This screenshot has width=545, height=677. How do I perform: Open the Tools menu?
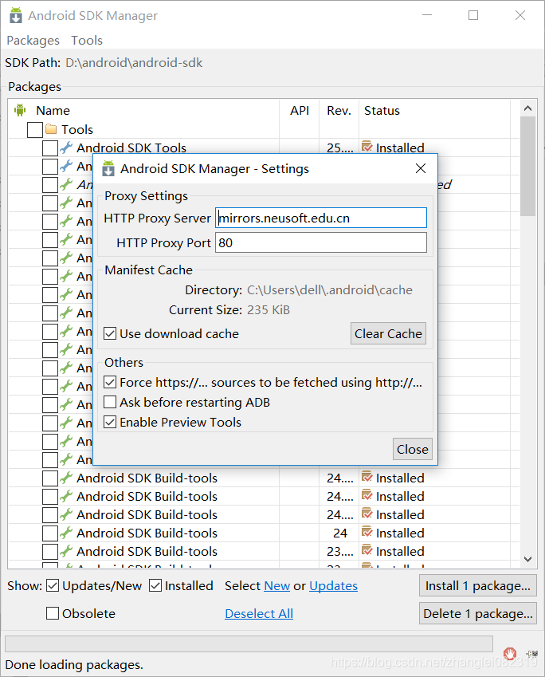click(x=87, y=40)
